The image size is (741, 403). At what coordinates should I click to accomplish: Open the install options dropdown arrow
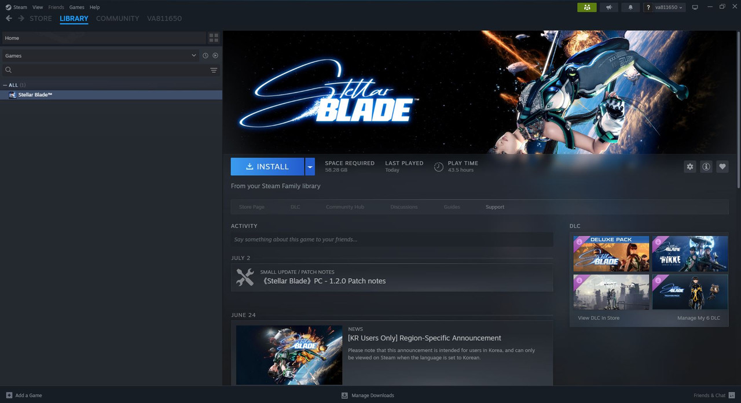[x=310, y=167]
